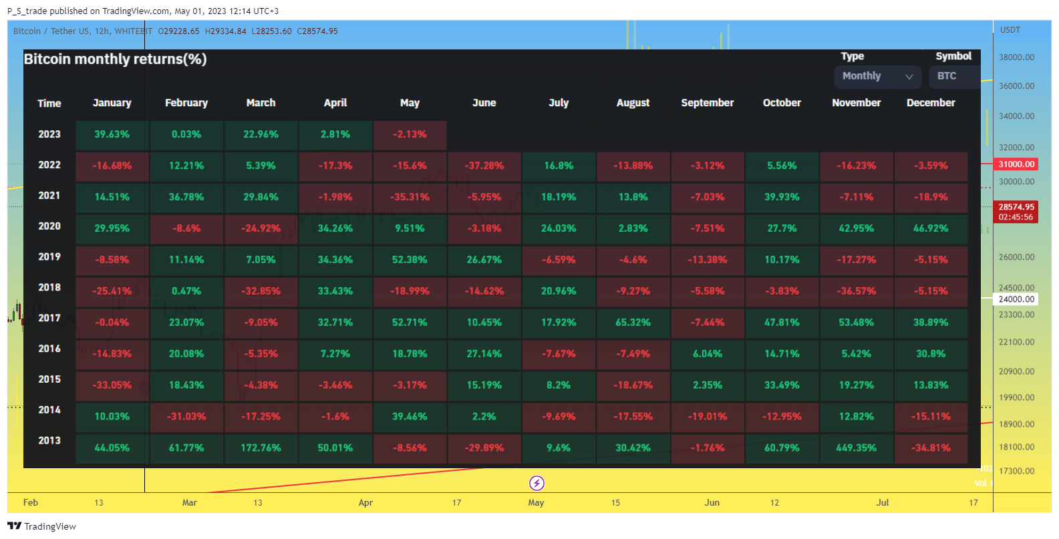Click the July column header

point(559,103)
